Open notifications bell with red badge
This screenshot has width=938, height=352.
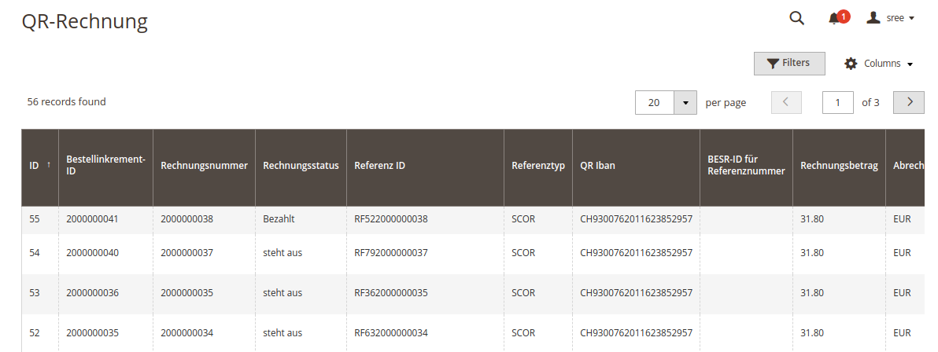click(838, 18)
